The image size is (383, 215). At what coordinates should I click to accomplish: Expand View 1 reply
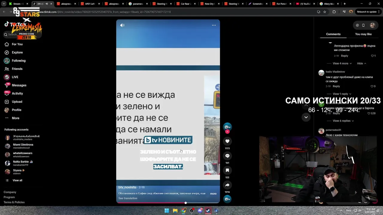pyautogui.click(x=342, y=94)
